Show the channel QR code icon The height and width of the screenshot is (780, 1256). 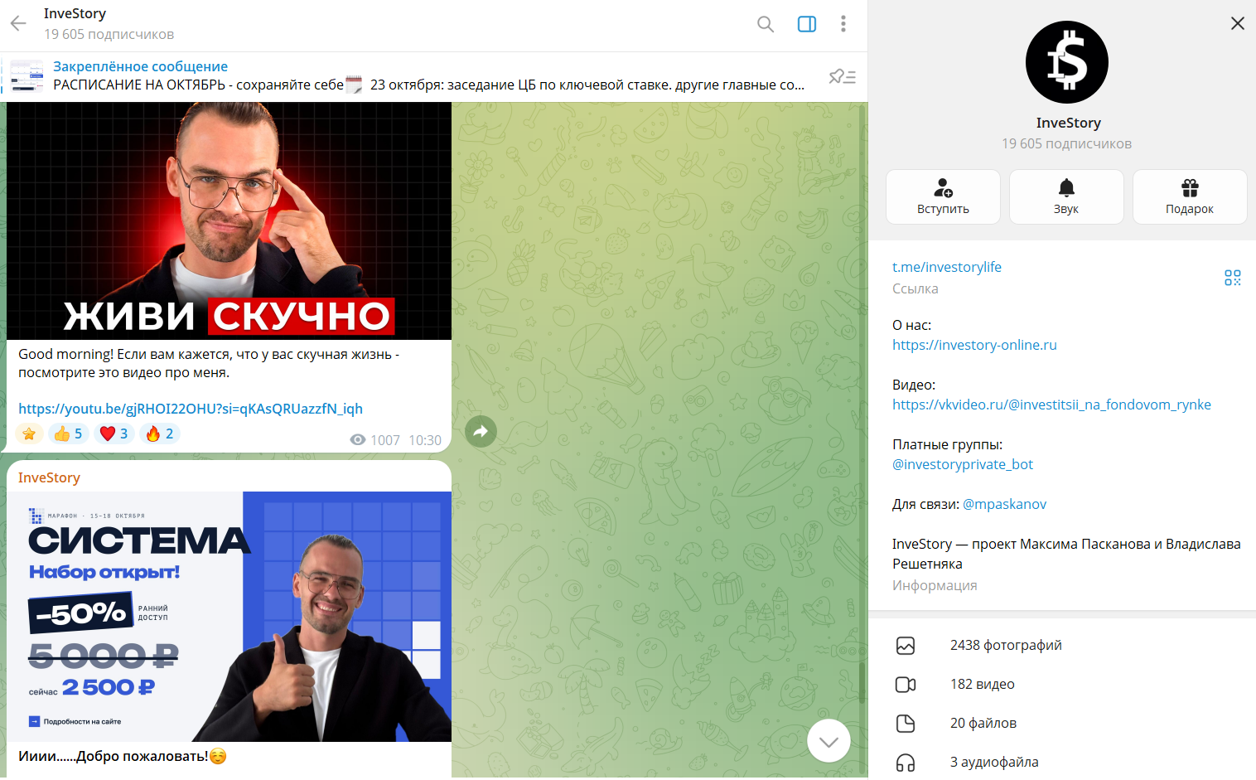(1233, 278)
